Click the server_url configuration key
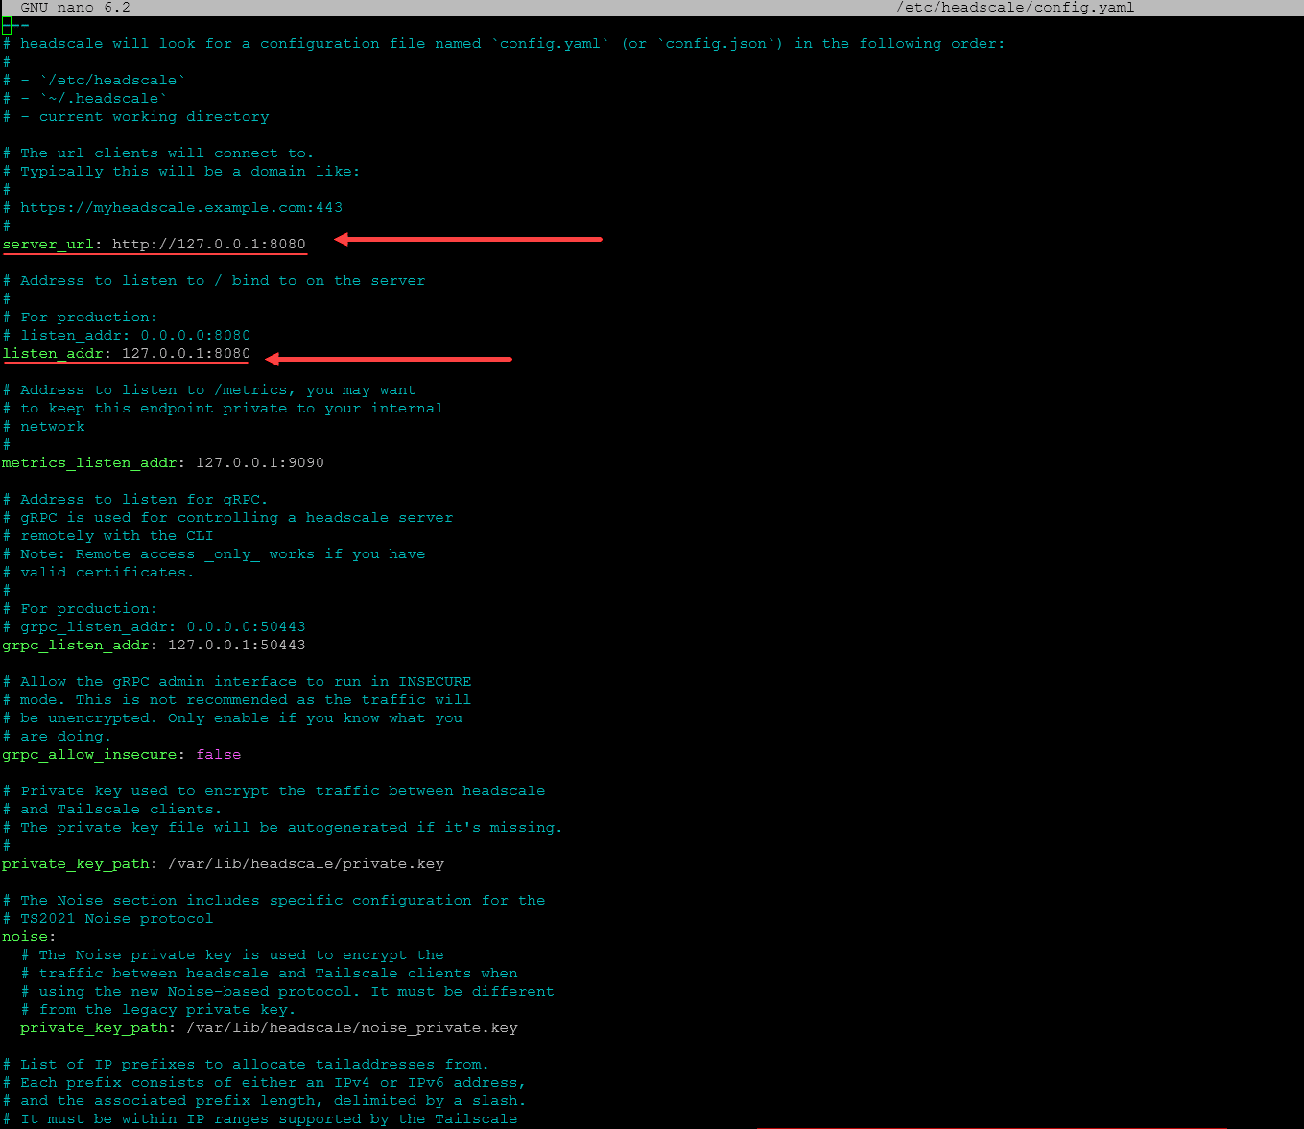 coord(48,244)
